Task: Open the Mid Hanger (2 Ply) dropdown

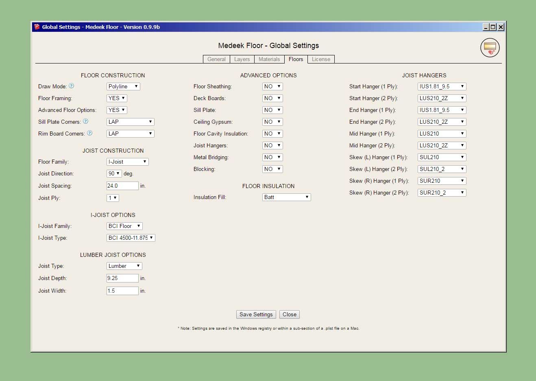Action: pos(442,145)
